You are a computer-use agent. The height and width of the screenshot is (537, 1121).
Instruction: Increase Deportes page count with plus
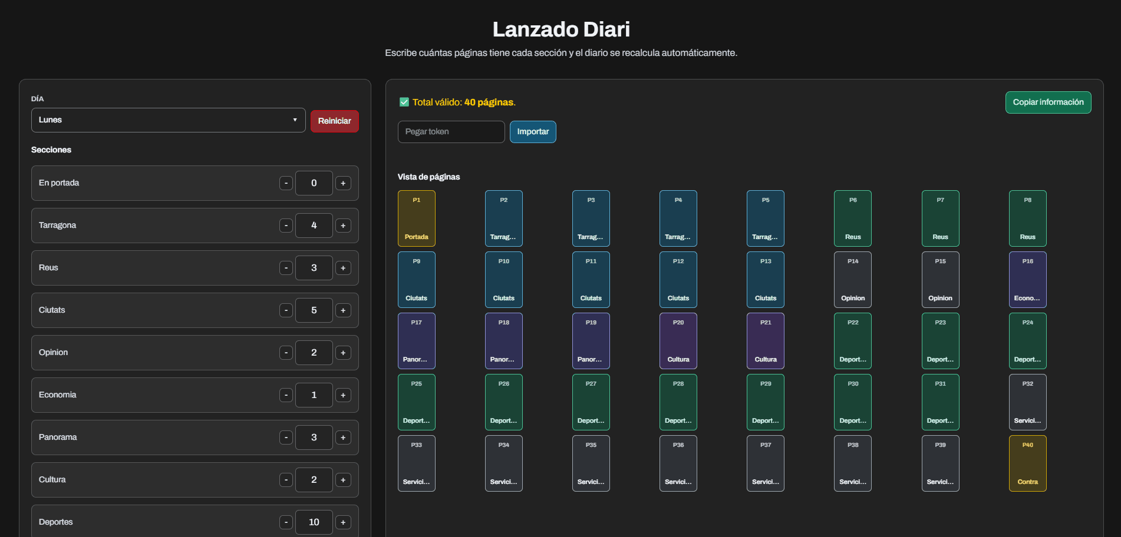(343, 522)
